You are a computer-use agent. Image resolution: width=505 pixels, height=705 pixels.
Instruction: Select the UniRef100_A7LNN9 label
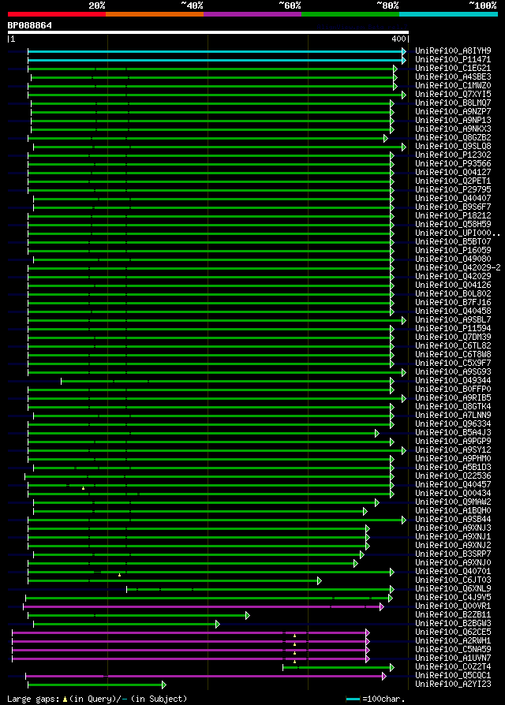[x=453, y=415]
